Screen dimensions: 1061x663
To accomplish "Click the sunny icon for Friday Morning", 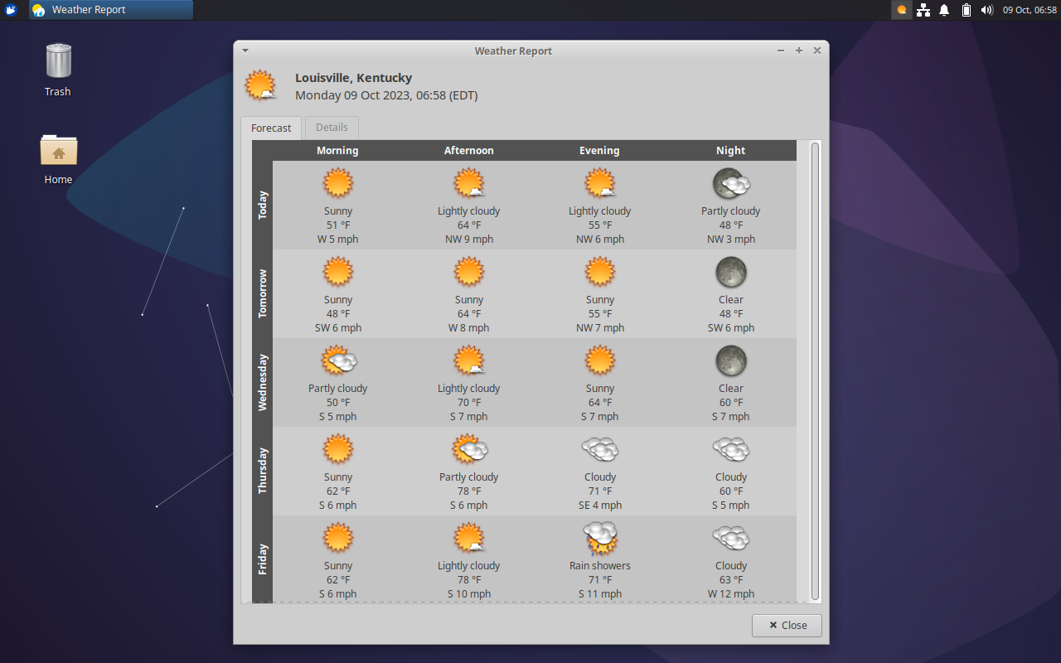I will point(338,538).
